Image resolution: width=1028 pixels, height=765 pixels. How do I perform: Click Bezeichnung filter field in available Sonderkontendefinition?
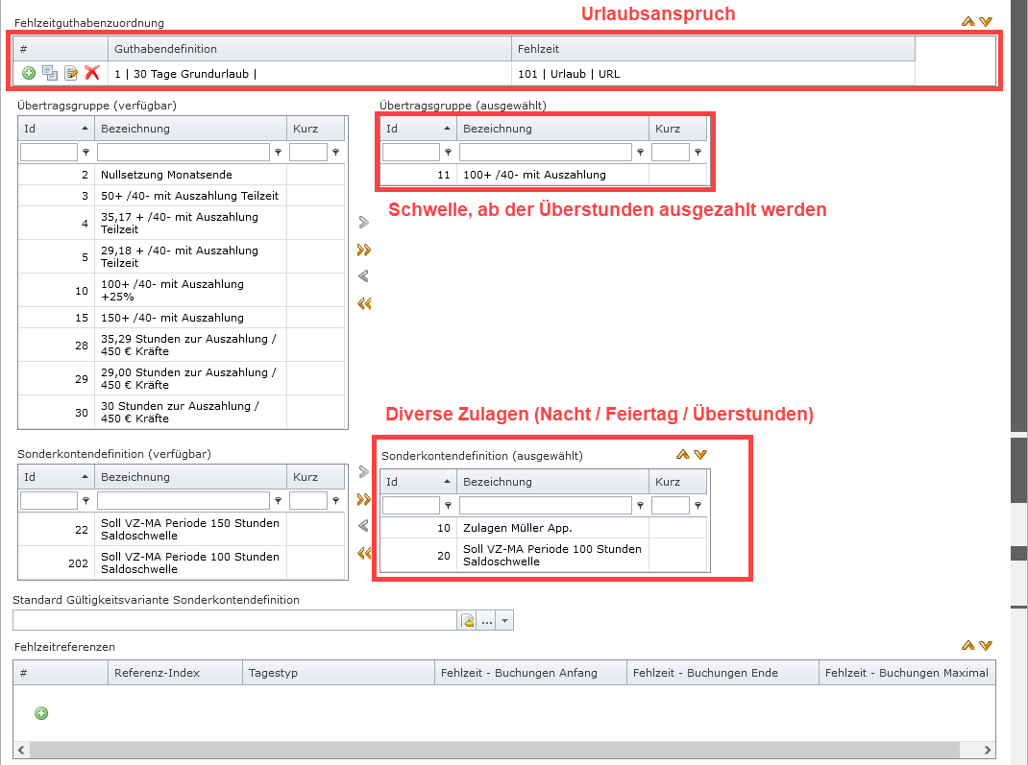click(x=183, y=500)
